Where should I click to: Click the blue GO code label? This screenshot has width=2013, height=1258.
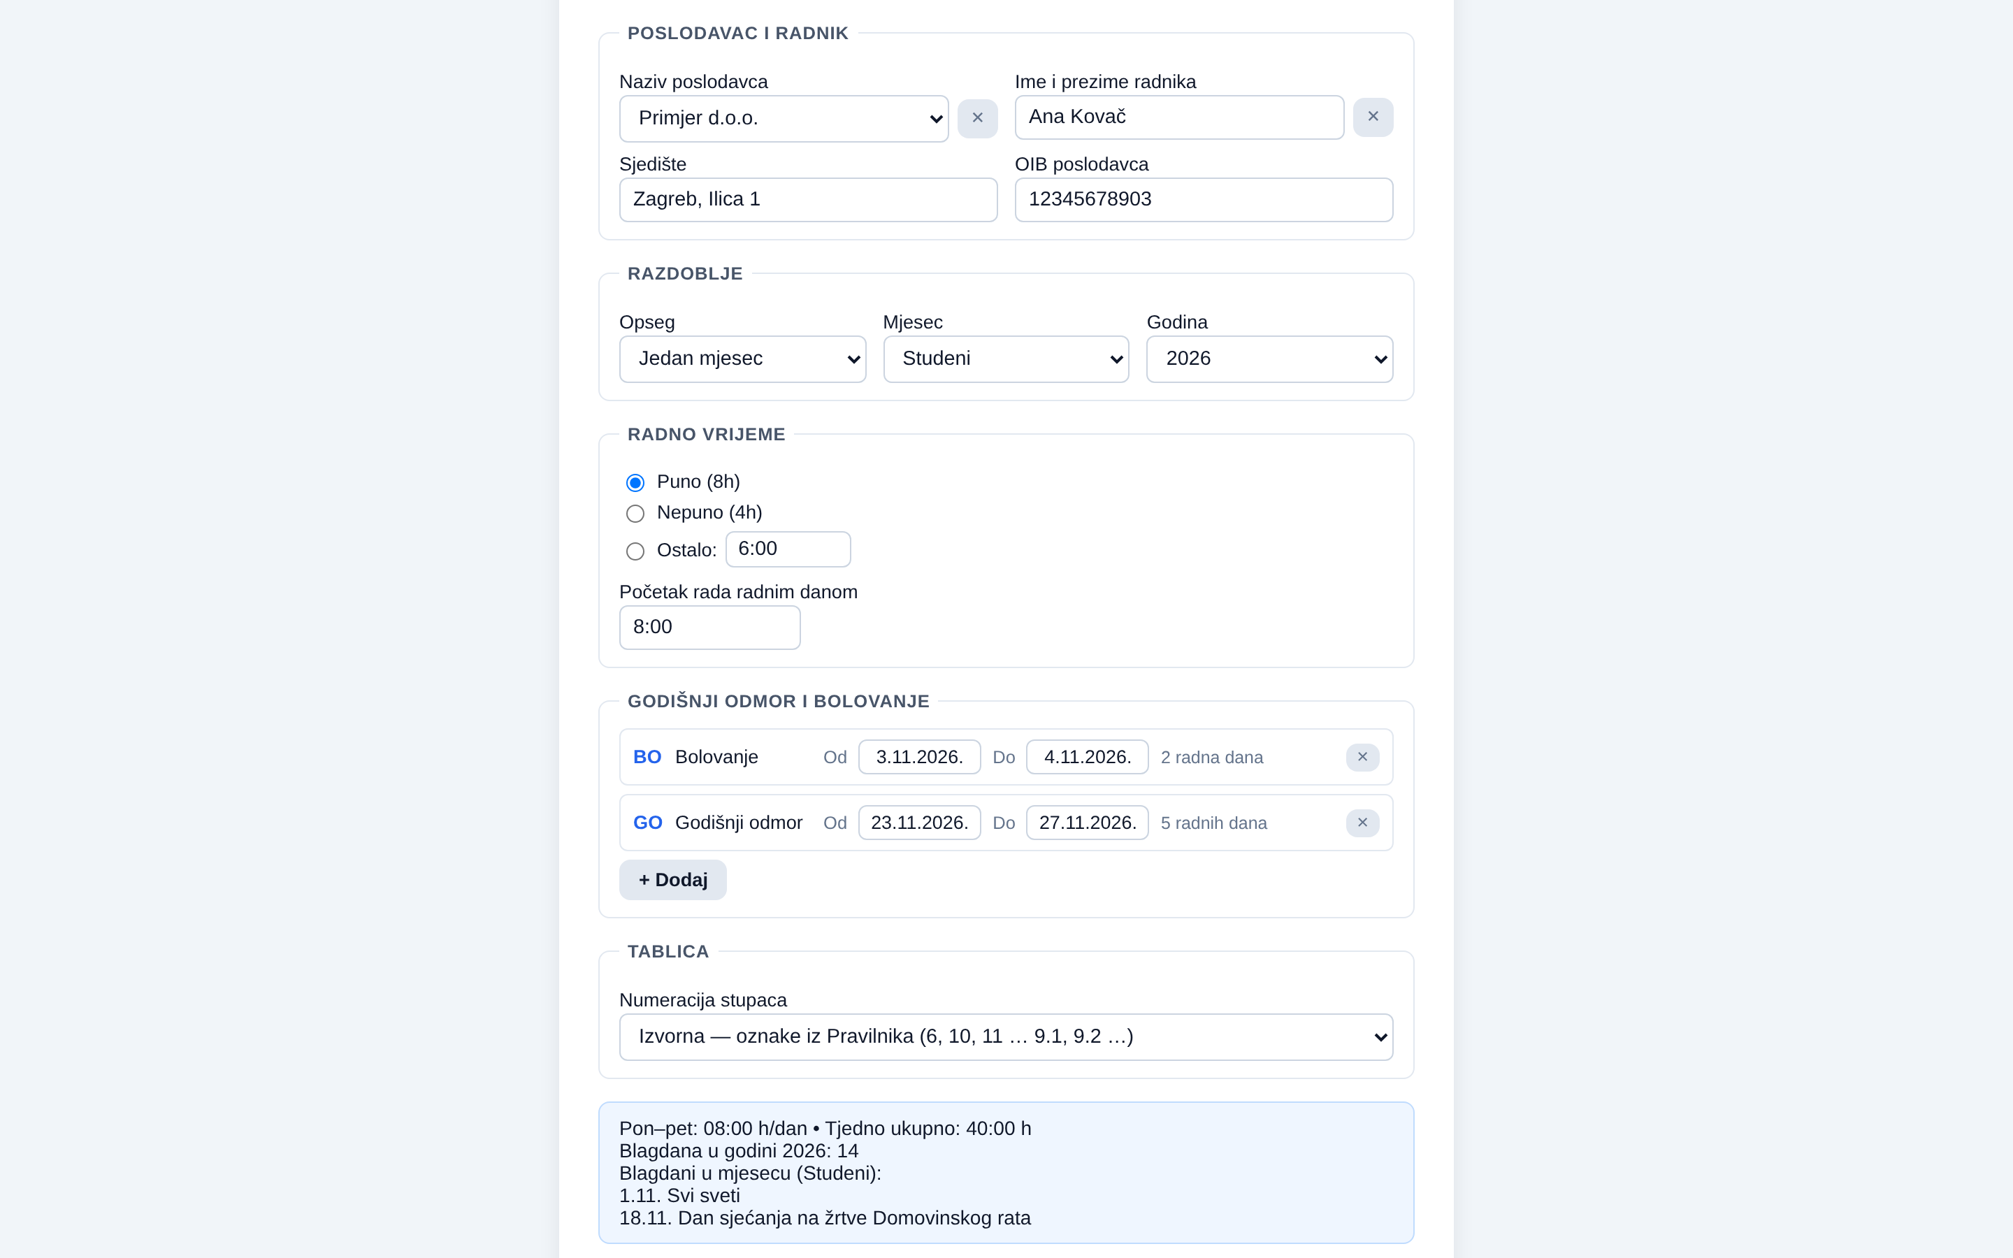(647, 823)
